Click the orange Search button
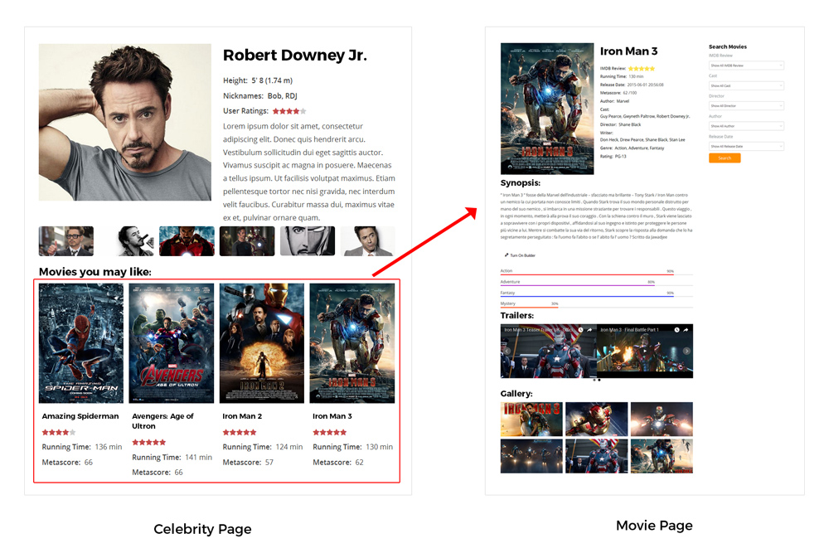Screen dimensions: 829x553 click(x=725, y=158)
